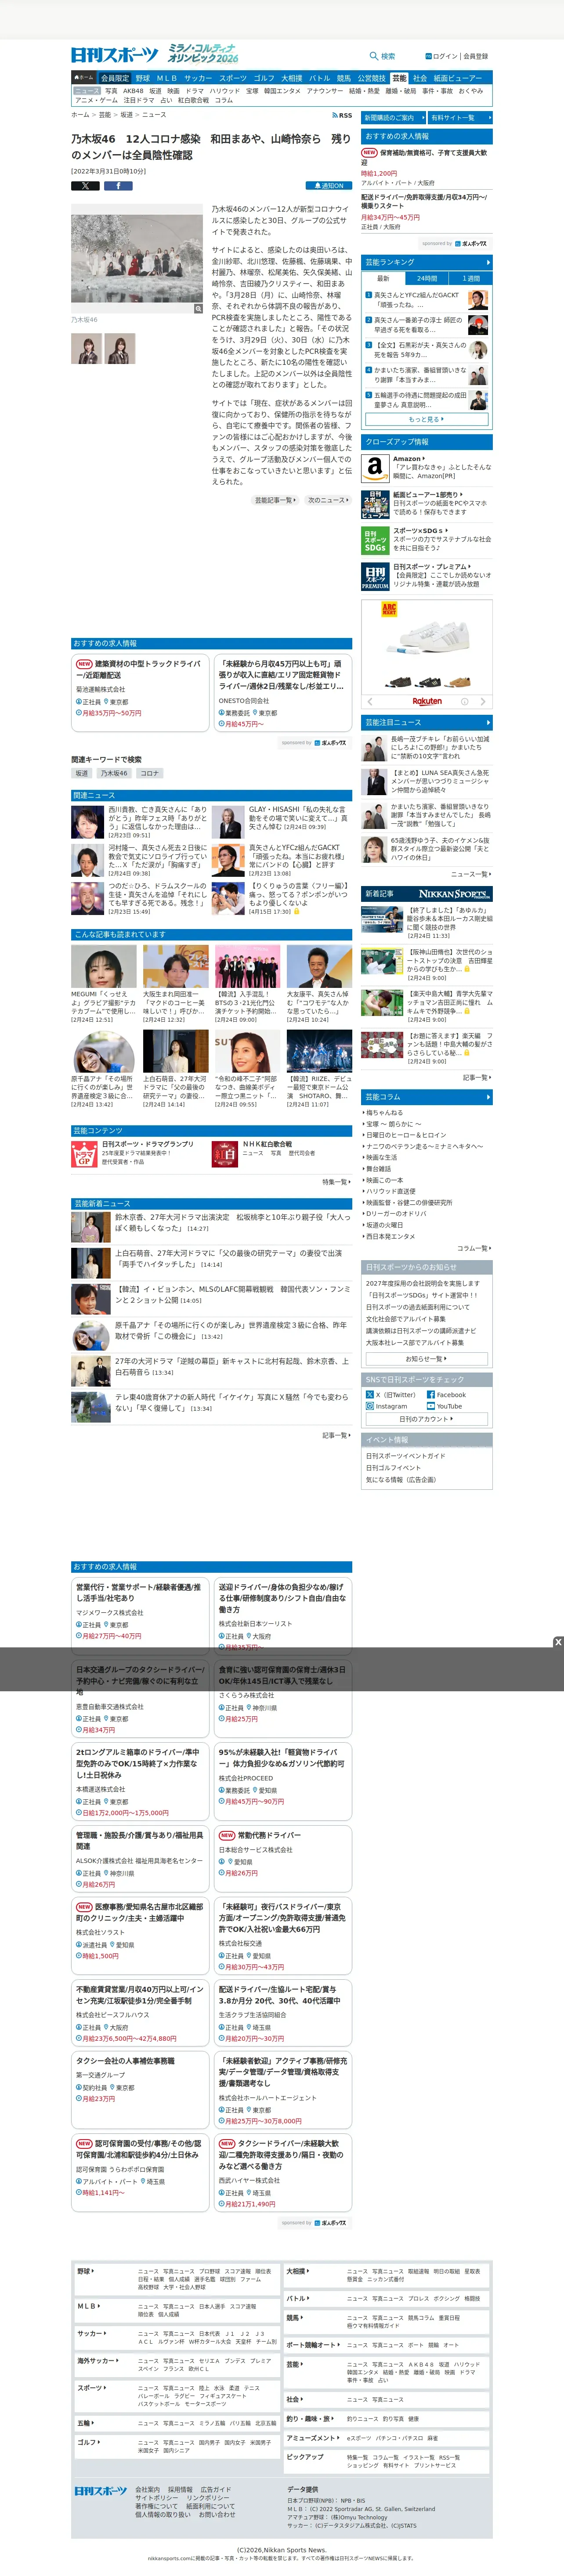Click コロナ keyword tag
This screenshot has width=564, height=2576.
click(149, 773)
